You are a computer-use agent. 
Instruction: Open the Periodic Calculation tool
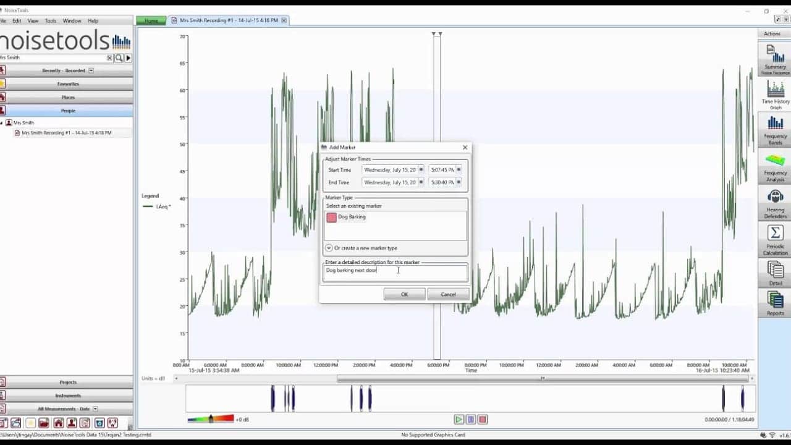coord(775,240)
